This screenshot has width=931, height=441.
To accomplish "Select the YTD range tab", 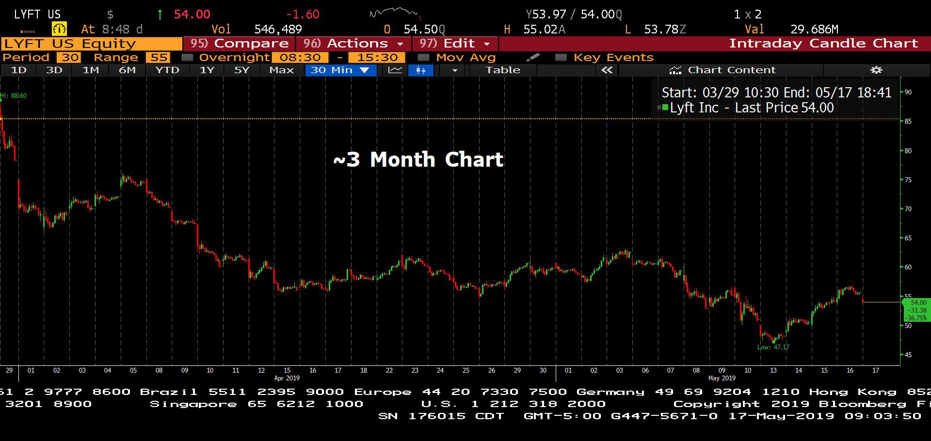I will (x=167, y=70).
